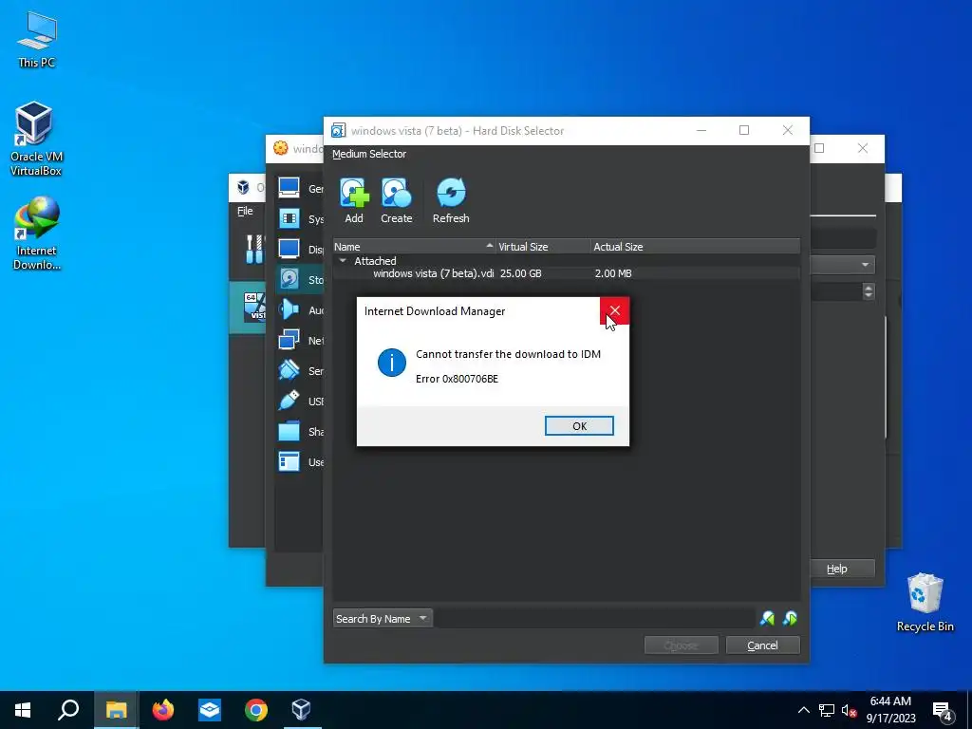
Task: Open User Interface section in settings sidebar
Action: coord(300,462)
